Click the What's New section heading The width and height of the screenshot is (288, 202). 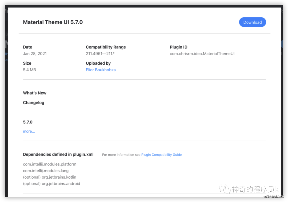(x=35, y=93)
